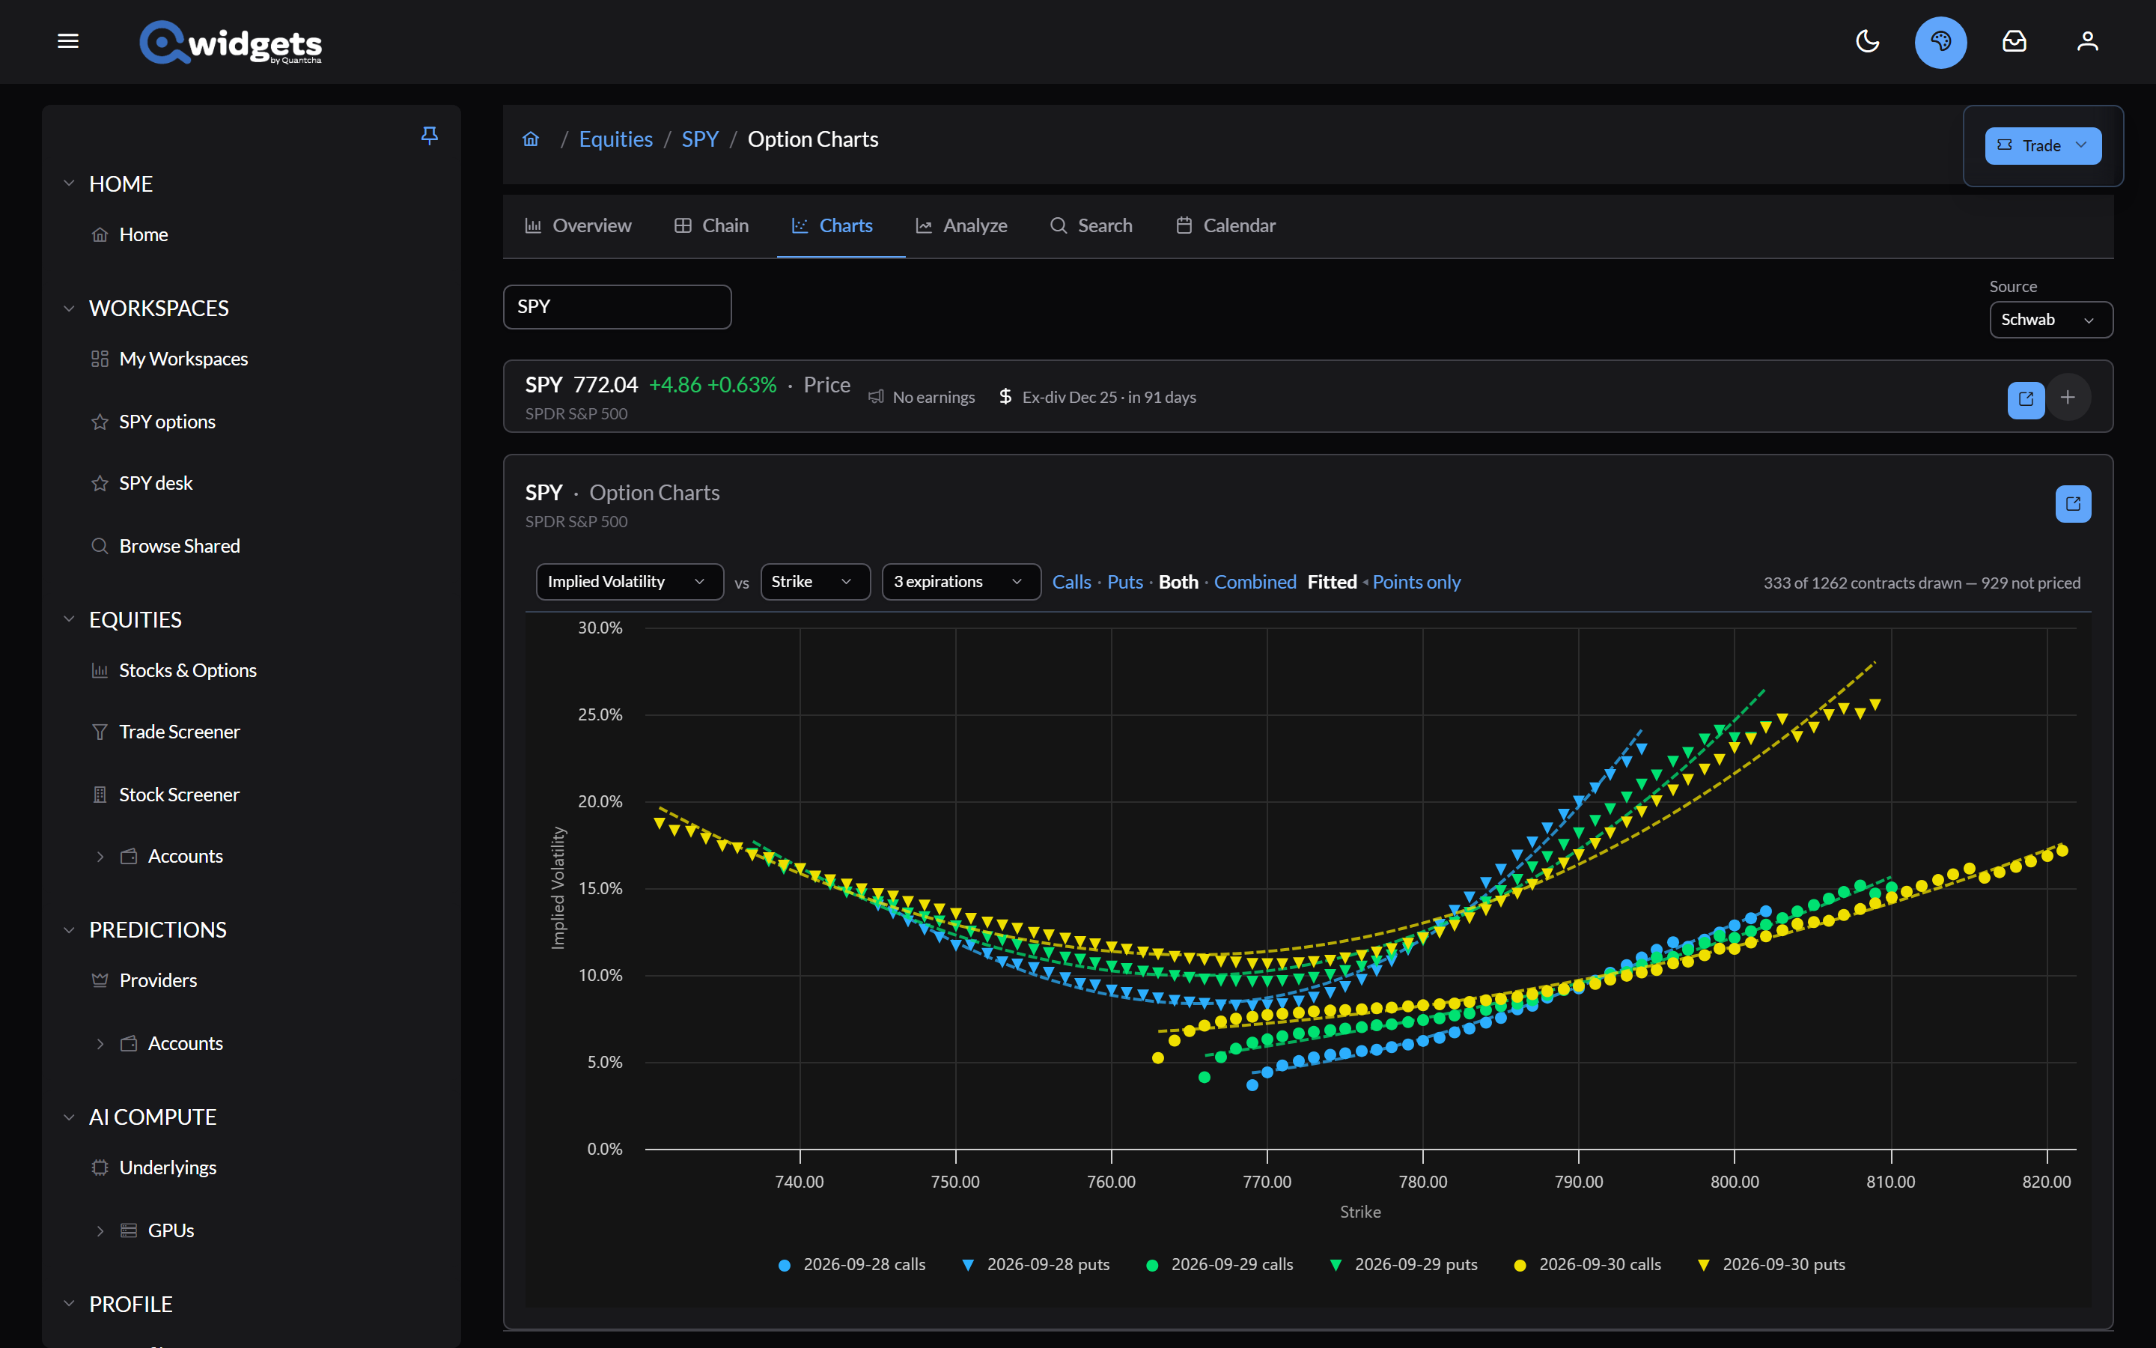Select the Points only display option
2156x1348 pixels.
[1416, 582]
